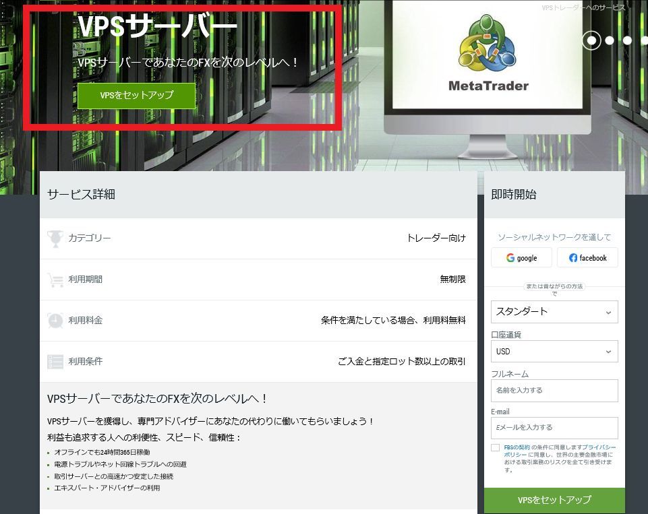Screen dimensions: 648x514
Task: Click the 即時開始 heading
Action: [x=514, y=195]
